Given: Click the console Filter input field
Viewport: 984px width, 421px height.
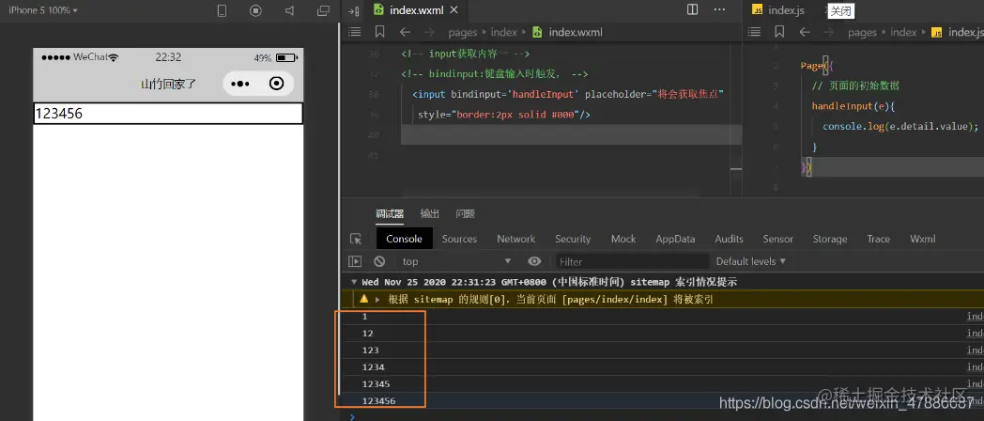Looking at the screenshot, I should tap(632, 261).
